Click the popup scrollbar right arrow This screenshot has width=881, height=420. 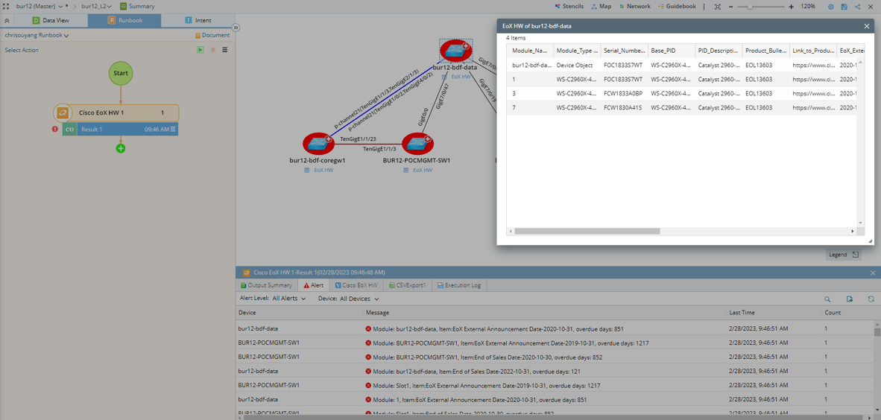click(x=853, y=232)
